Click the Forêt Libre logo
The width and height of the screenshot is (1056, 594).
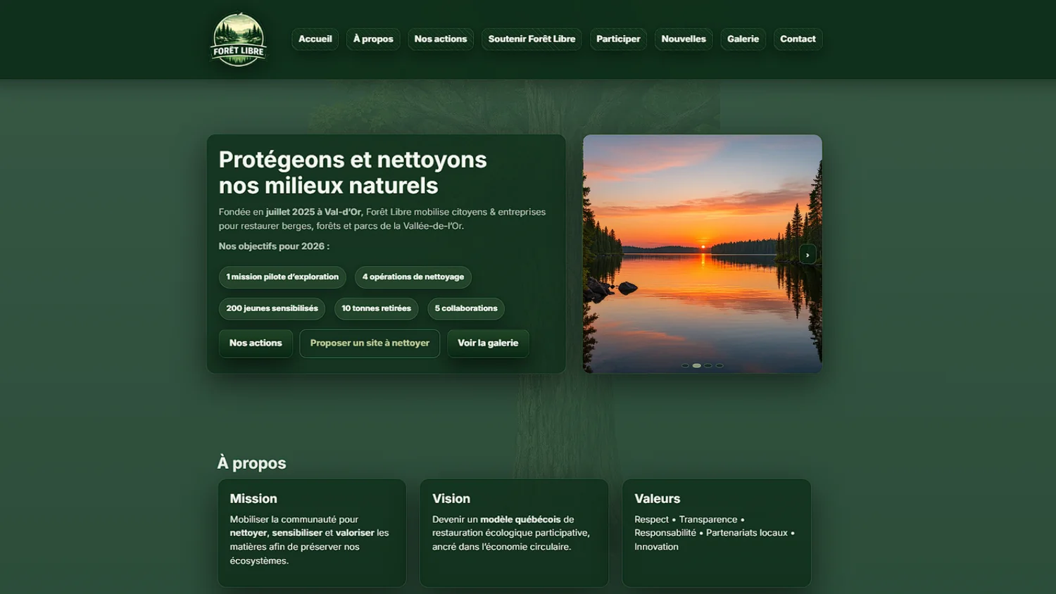point(239,39)
